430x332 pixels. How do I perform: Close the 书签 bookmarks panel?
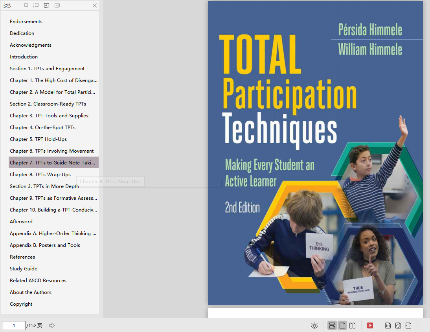(95, 5)
